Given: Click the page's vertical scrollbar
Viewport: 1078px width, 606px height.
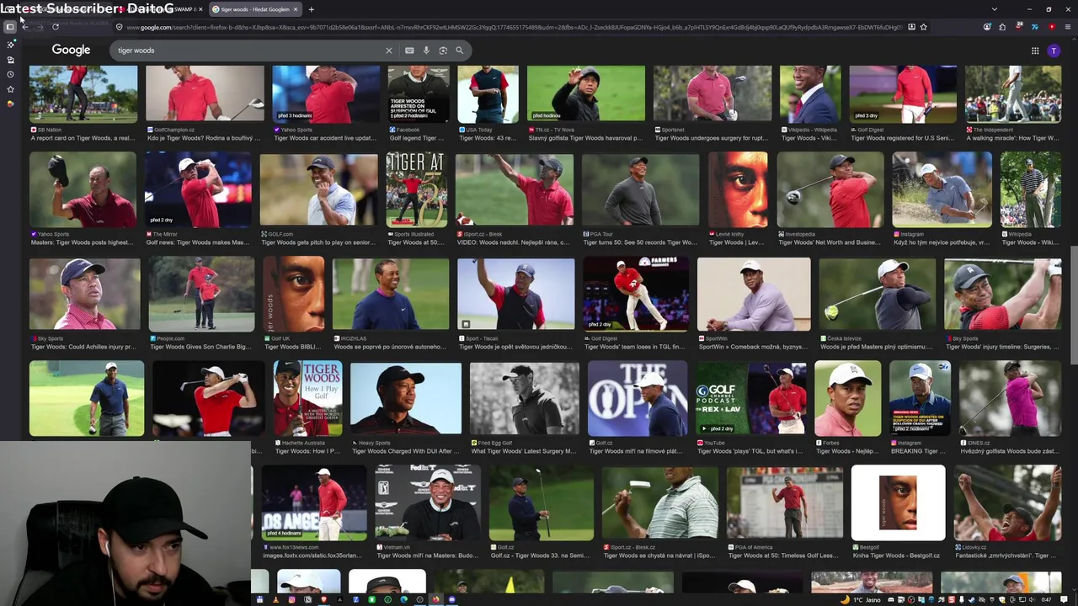Looking at the screenshot, I should coord(1073,303).
